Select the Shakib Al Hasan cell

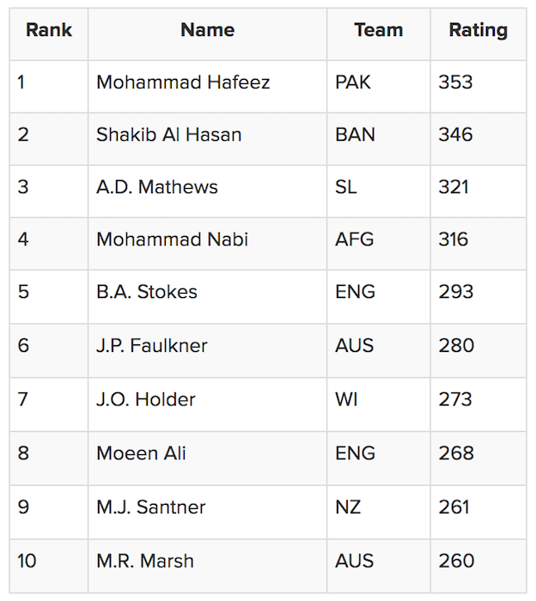pyautogui.click(x=168, y=135)
